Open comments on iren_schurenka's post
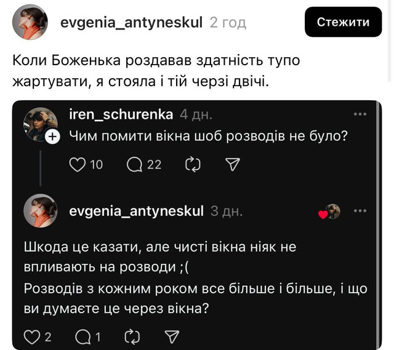Viewport: 394px width, 350px height. 135,164
